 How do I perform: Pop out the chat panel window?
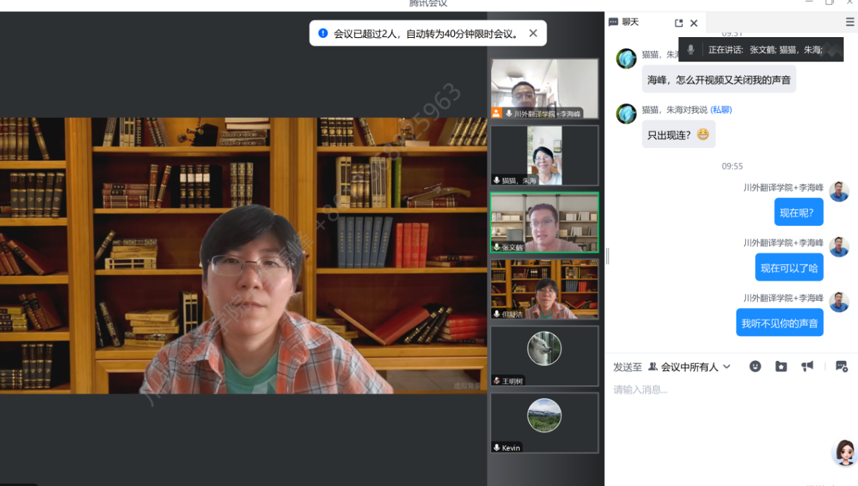point(679,23)
